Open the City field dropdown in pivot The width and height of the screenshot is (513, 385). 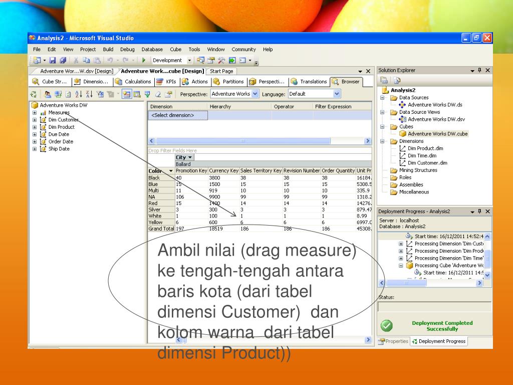coord(190,157)
